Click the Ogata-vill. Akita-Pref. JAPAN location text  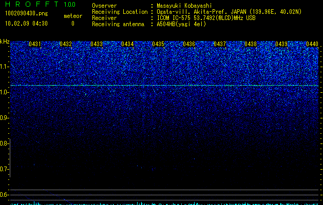(229, 12)
